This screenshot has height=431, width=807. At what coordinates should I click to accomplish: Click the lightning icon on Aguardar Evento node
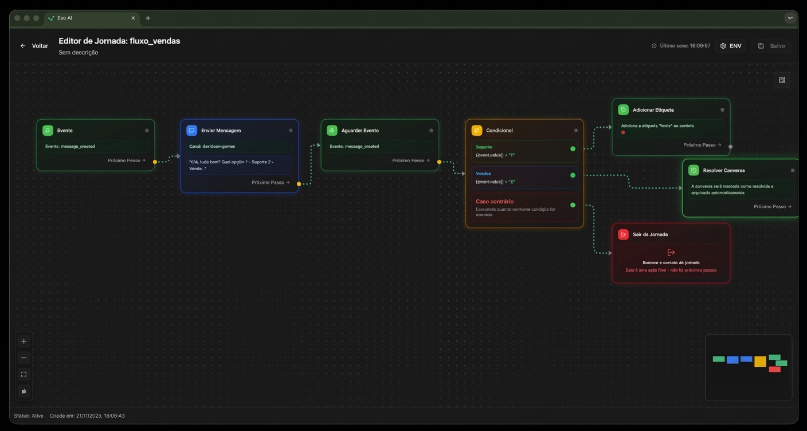coord(331,130)
